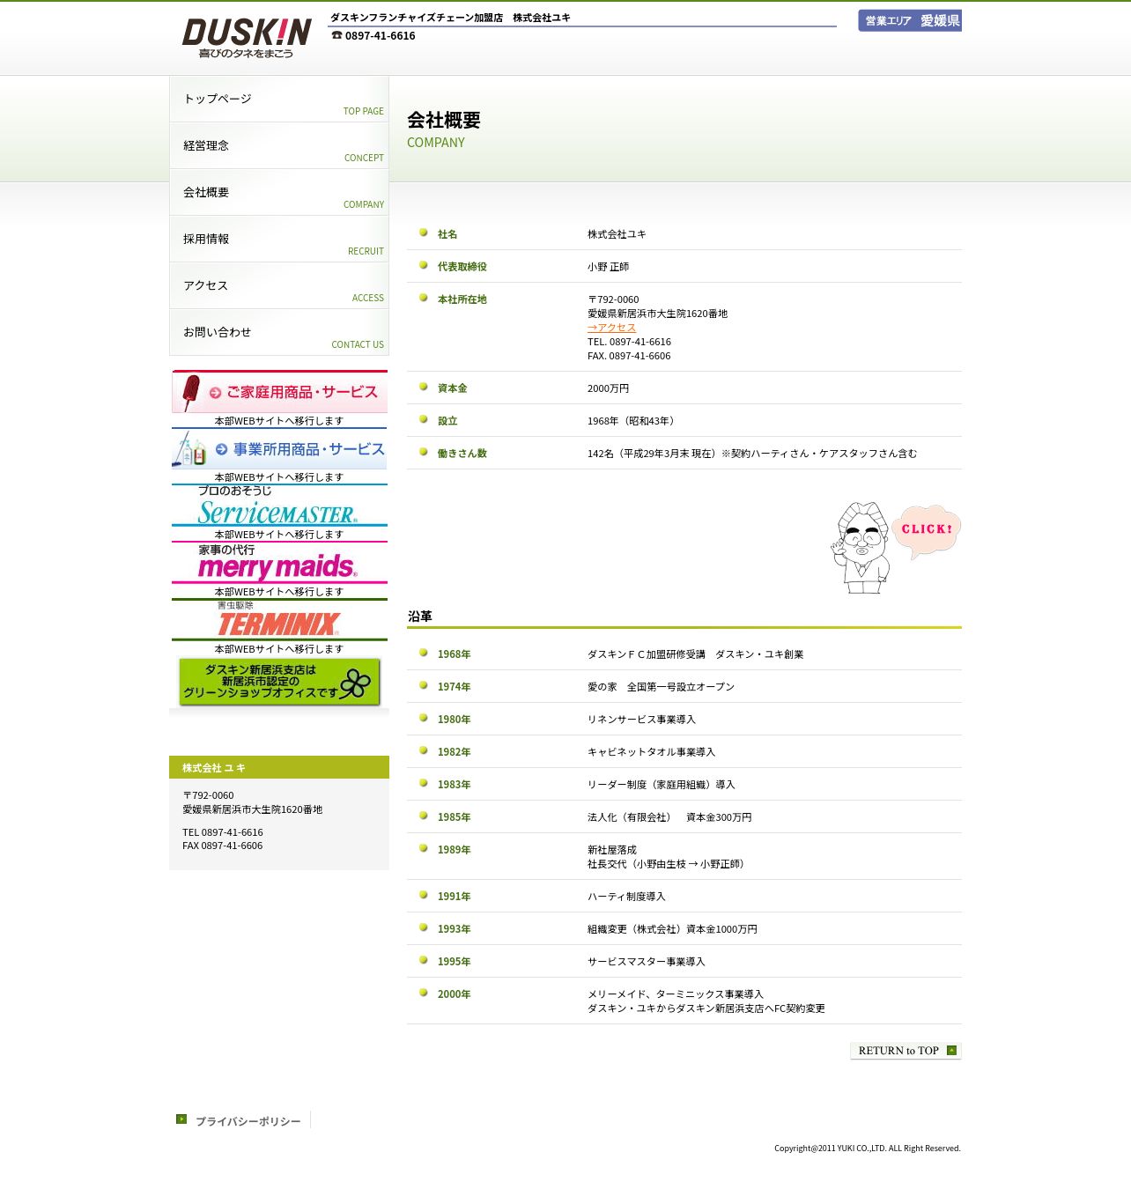The image size is (1131, 1182).
Task: Click the 2000年 history row
Action: tap(684, 1001)
